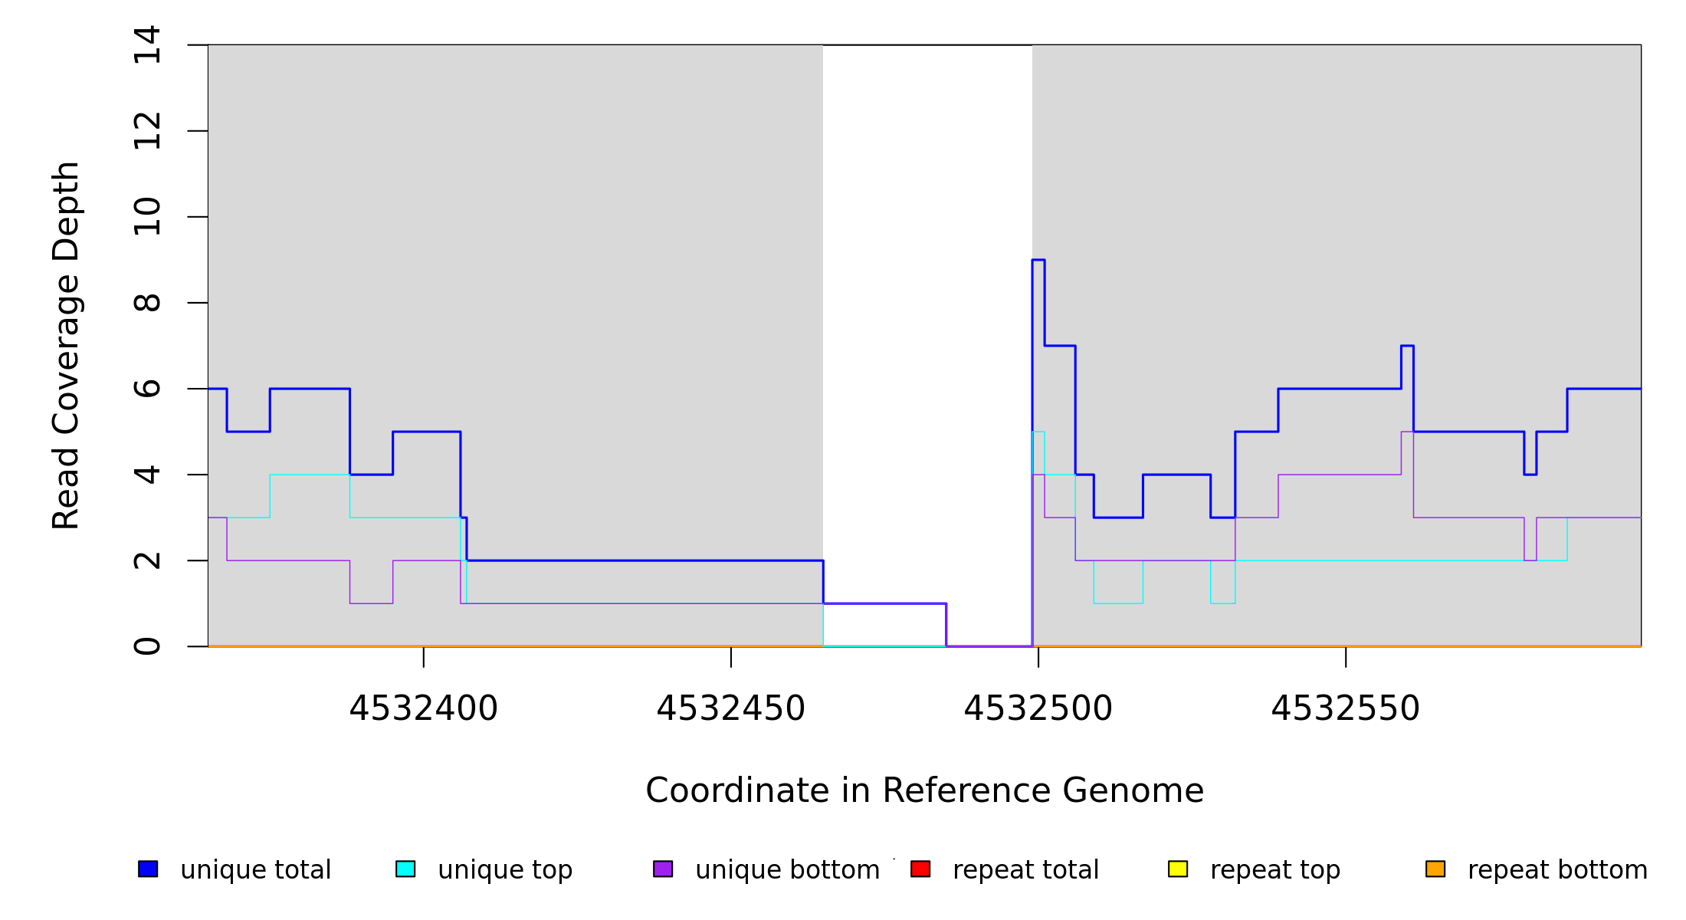Click the 4532450 x-axis tick label
The height and width of the screenshot is (920, 1686).
(730, 708)
